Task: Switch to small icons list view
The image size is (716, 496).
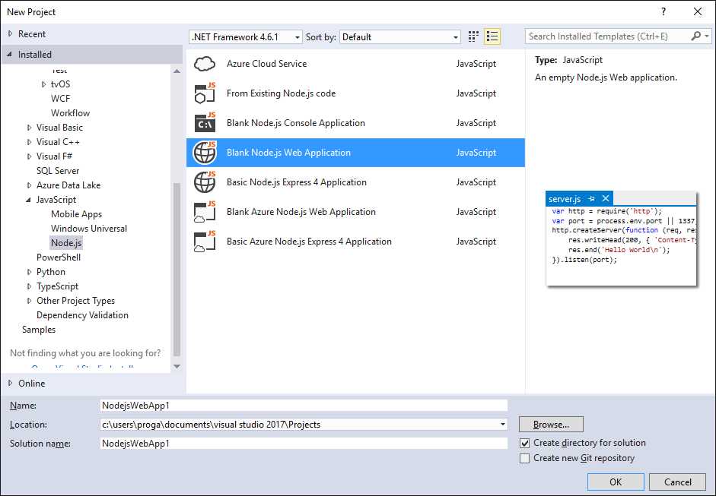Action: coord(492,36)
